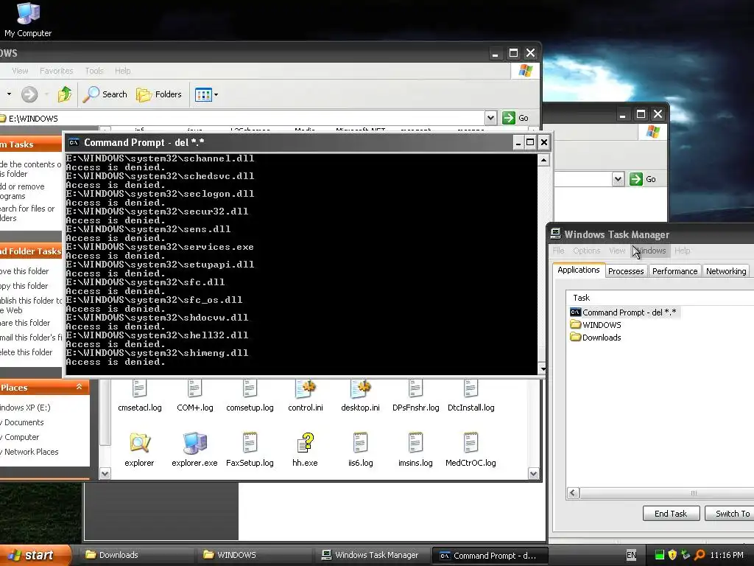Viewport: 754px width, 566px height.
Task: Switch to the Processes tab
Action: (x=626, y=271)
